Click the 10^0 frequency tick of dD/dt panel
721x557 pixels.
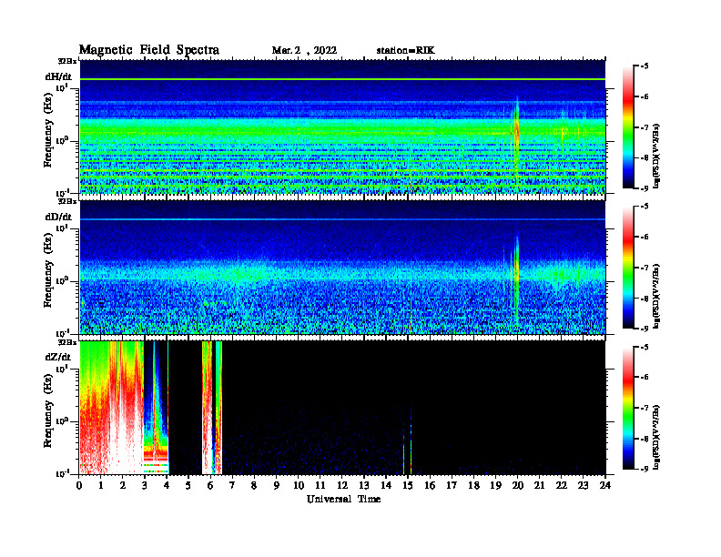pyautogui.click(x=63, y=280)
